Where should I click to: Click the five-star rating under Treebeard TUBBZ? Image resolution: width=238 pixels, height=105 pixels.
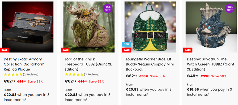(74, 75)
